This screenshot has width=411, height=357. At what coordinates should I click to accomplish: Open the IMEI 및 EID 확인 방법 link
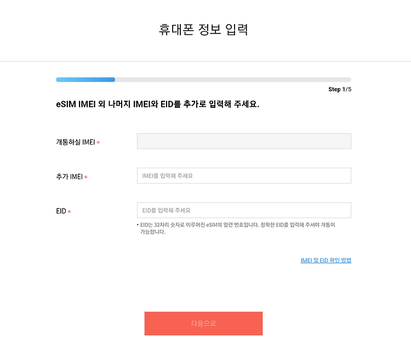click(326, 260)
